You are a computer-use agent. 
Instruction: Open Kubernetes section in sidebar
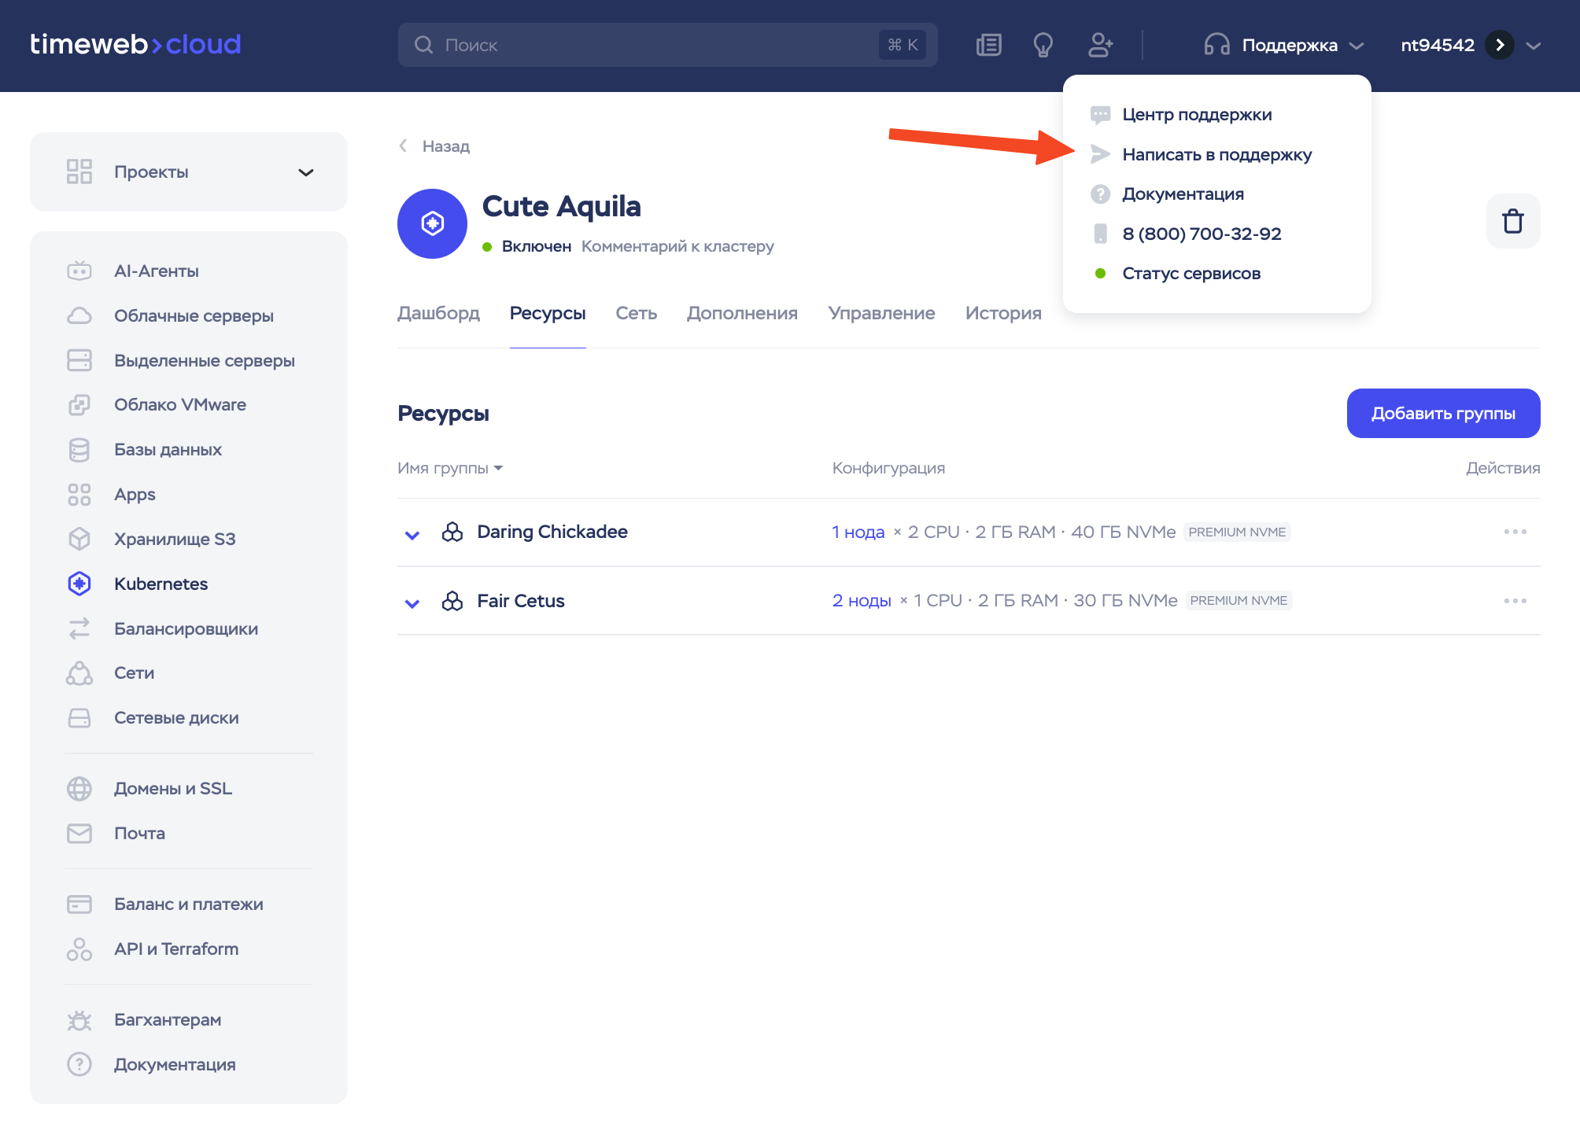pos(161,584)
